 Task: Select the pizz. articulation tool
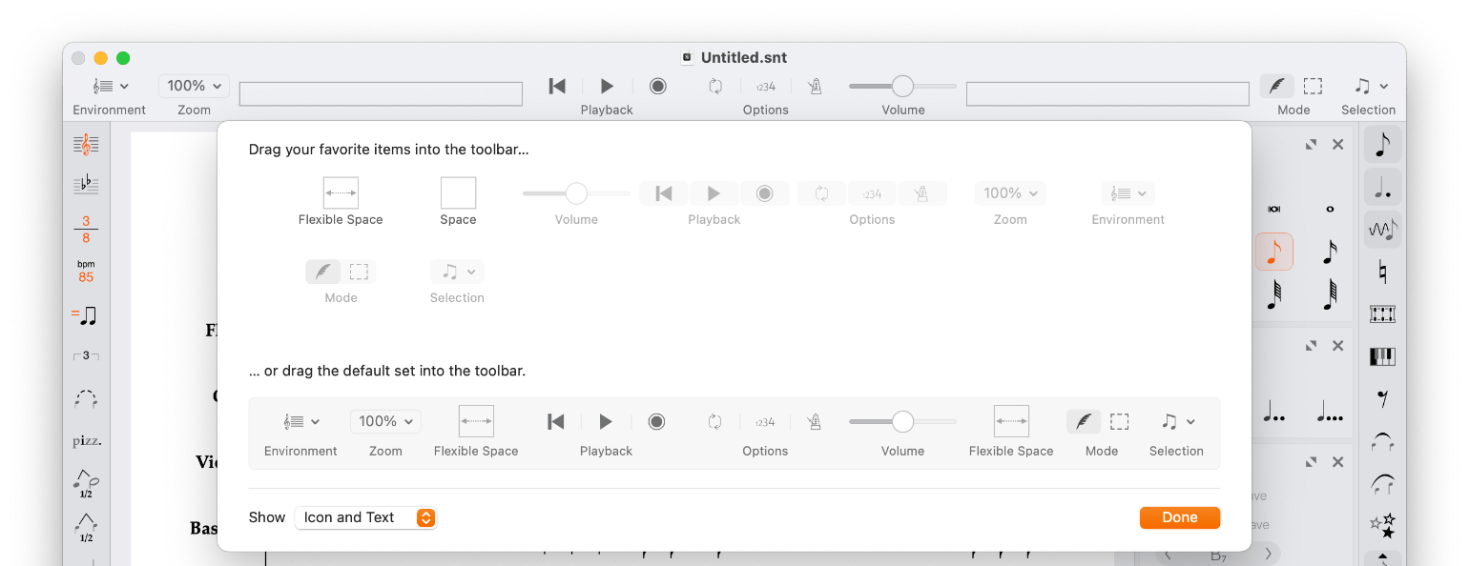click(x=87, y=441)
